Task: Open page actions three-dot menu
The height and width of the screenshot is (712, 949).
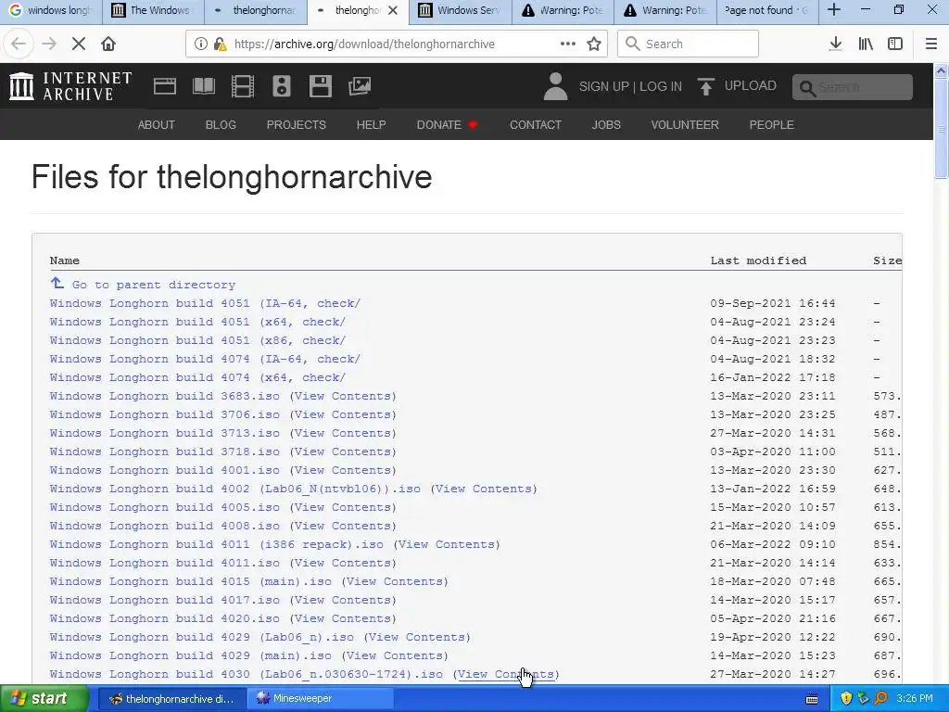Action: point(568,44)
